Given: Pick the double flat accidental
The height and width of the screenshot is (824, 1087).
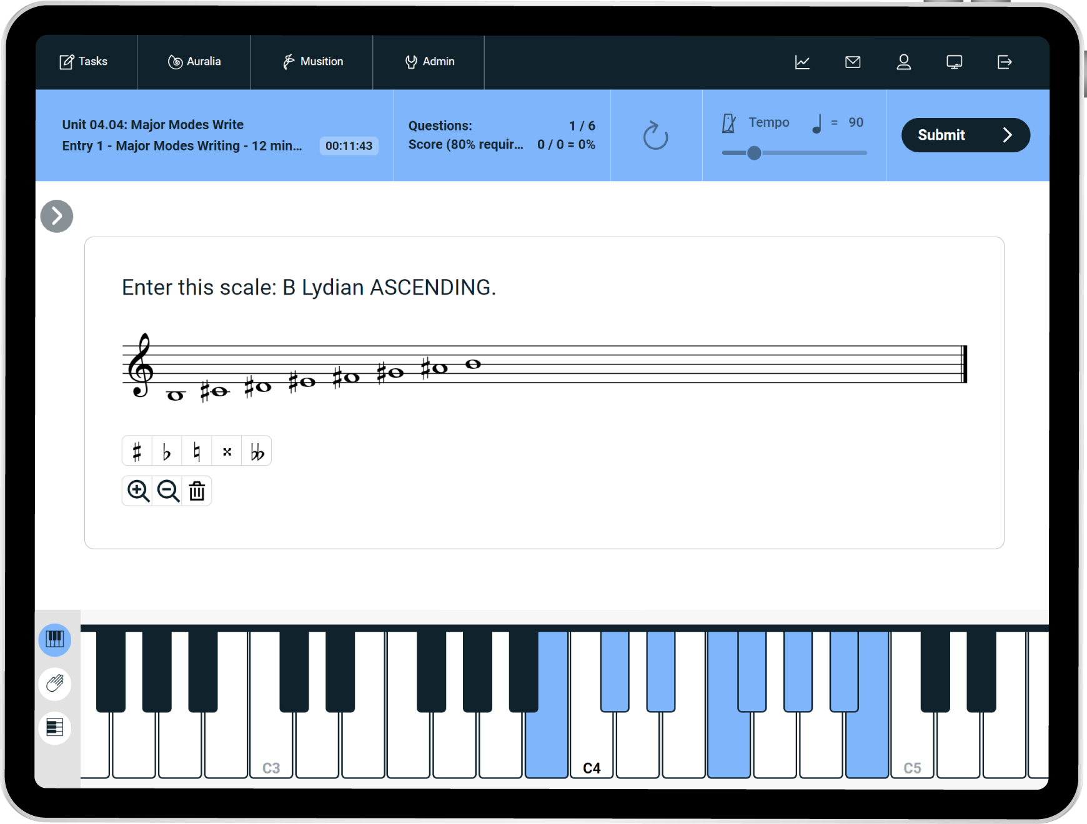Looking at the screenshot, I should click(x=257, y=451).
